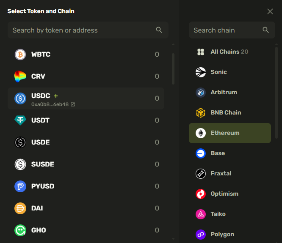Screen dimensions: 282x243
Task: Click the USDT tether icon
Action: [x=20, y=120]
